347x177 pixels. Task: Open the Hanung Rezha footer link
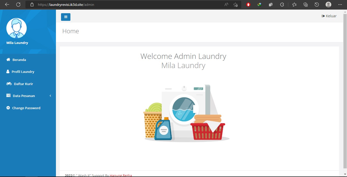pyautogui.click(x=121, y=175)
